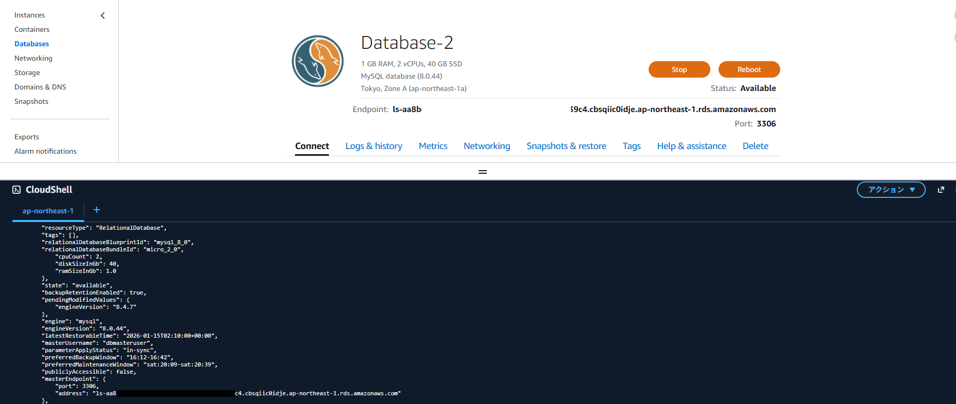This screenshot has width=956, height=404.
Task: Navigate to Storage in the sidebar
Action: (x=27, y=72)
